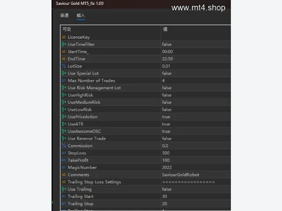
Task: Click the string icon beside Comments
Action: tap(63, 175)
